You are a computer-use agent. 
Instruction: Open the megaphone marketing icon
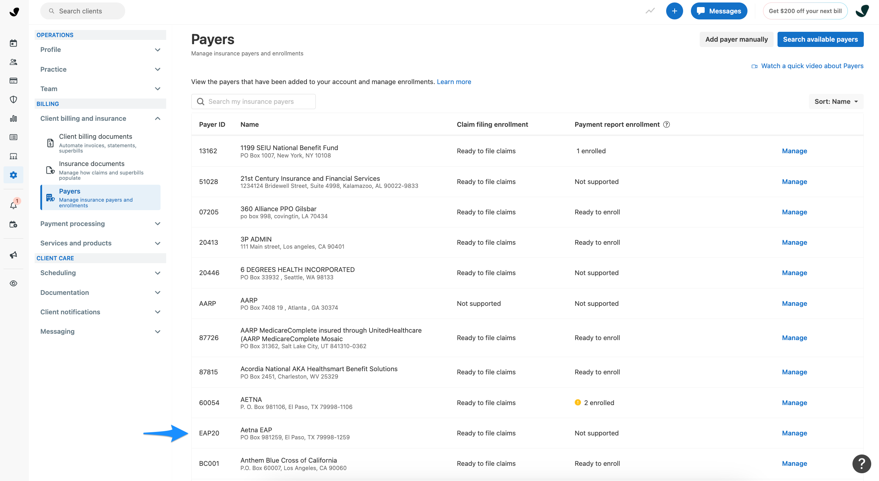click(13, 255)
